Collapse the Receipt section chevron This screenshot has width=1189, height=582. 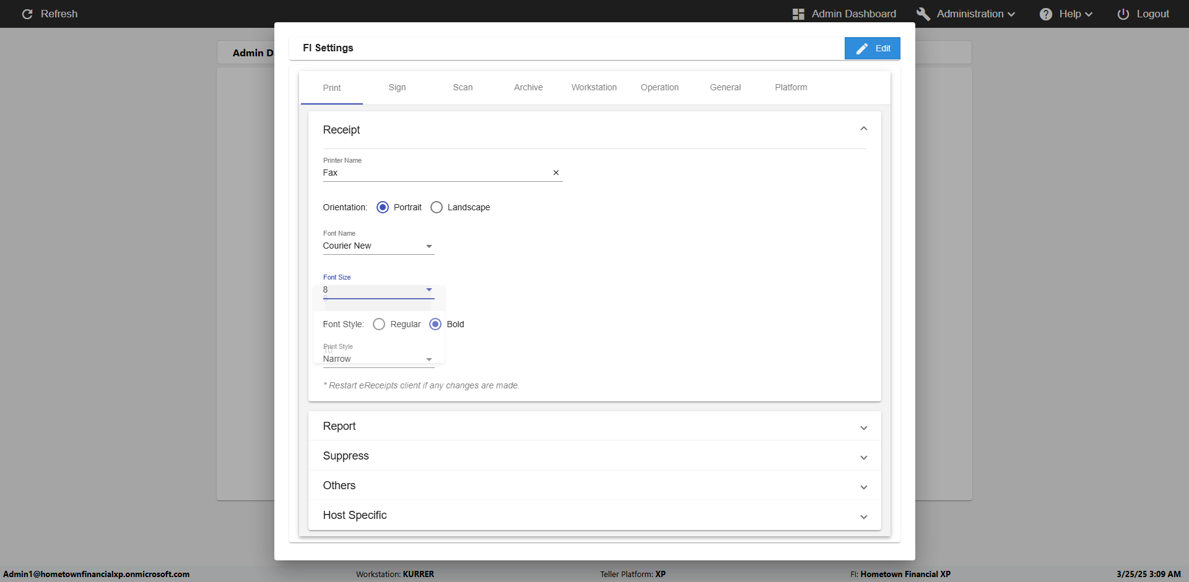(x=863, y=129)
